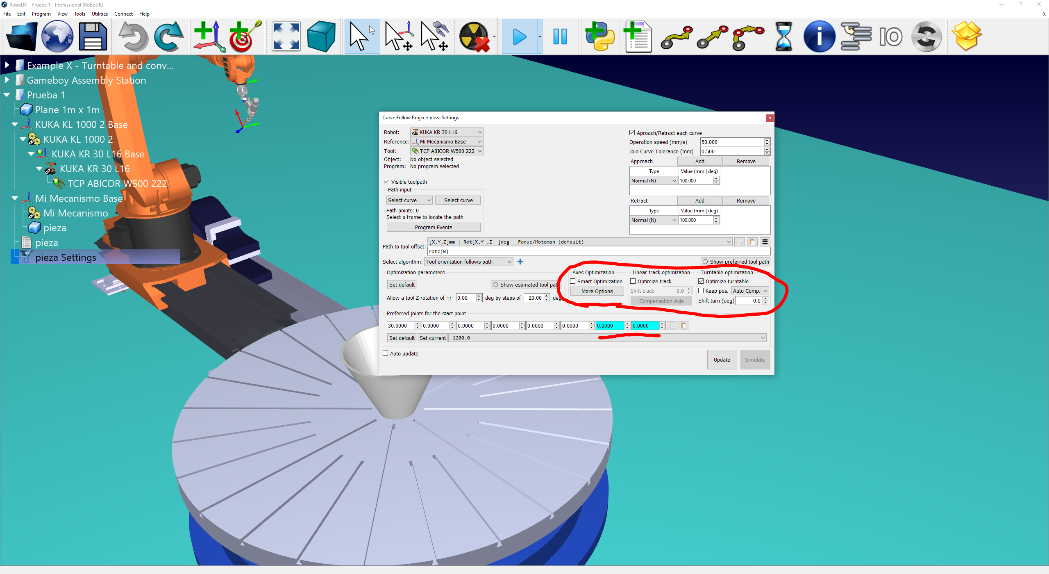Open the Program menu
1049x574 pixels.
tap(41, 14)
